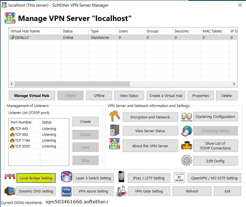Click View Server Status button
This screenshot has width=246, height=207.
[x=150, y=131]
